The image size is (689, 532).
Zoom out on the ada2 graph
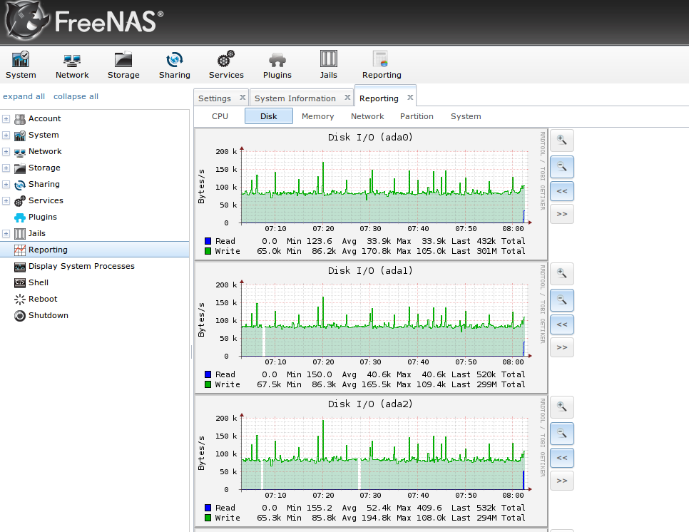[562, 434]
